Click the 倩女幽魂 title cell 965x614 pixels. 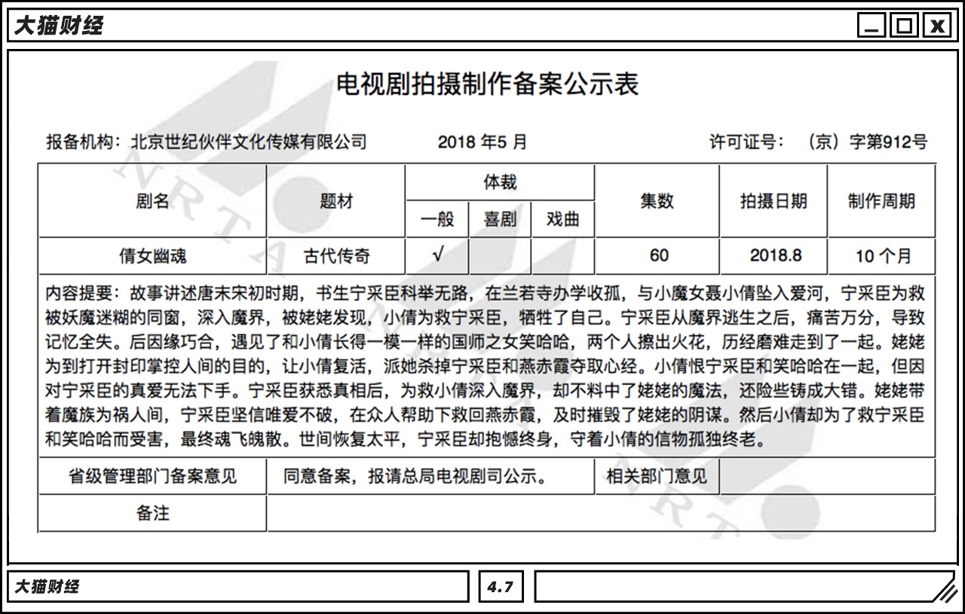click(x=152, y=255)
